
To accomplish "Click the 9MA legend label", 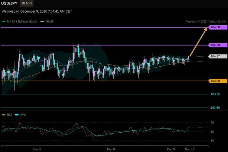I will [x=23, y=115].
